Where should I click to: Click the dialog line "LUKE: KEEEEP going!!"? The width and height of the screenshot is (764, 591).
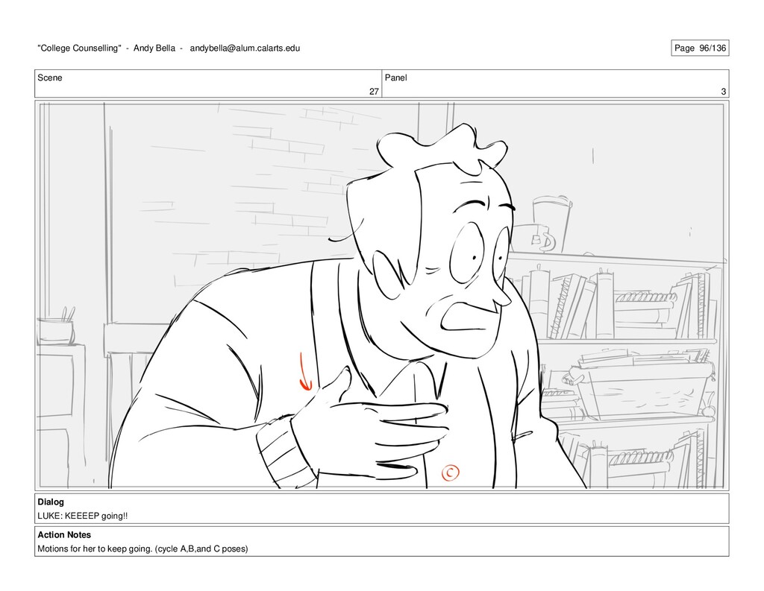(x=83, y=516)
